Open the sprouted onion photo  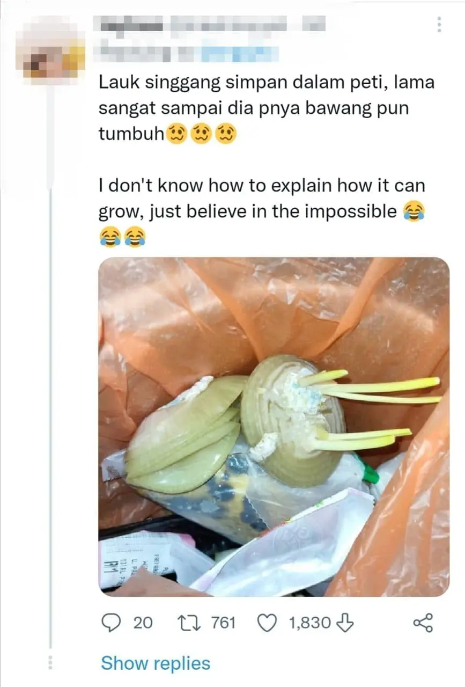(x=274, y=427)
